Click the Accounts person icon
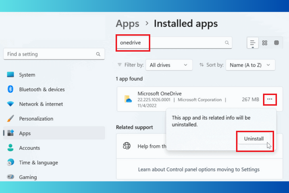289x193 pixels. 11,148
